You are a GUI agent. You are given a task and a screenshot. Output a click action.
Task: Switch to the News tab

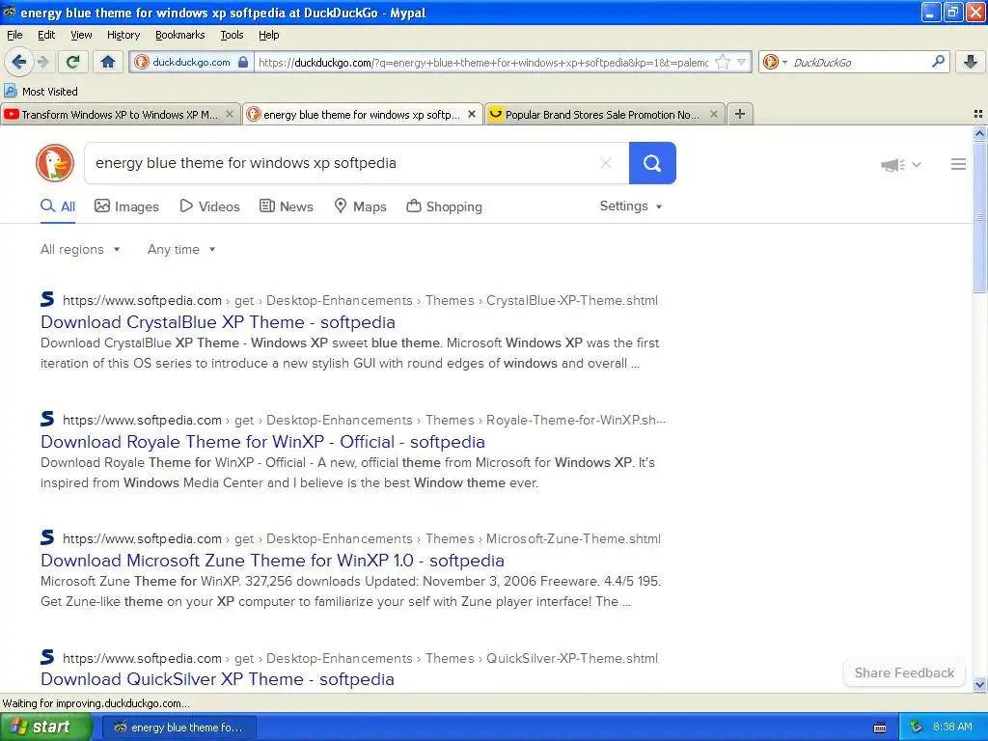tap(287, 206)
